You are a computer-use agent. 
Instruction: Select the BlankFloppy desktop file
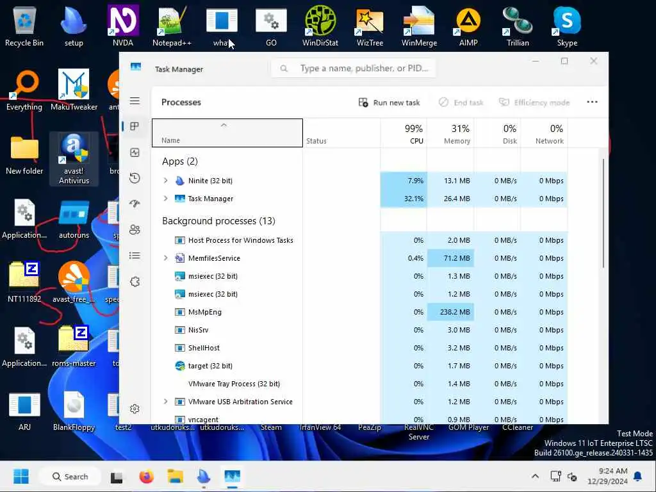click(x=74, y=411)
